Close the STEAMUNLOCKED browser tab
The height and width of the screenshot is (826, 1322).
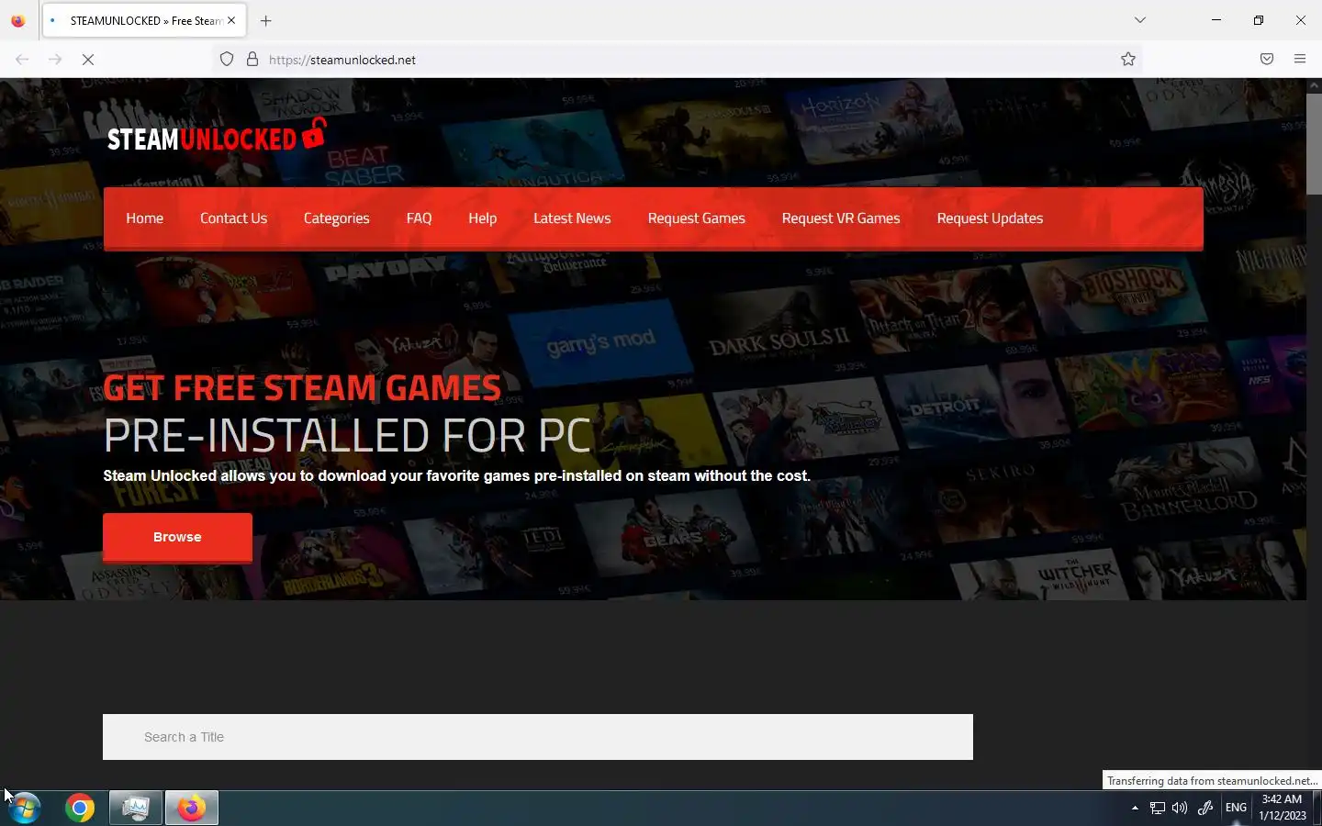(231, 20)
